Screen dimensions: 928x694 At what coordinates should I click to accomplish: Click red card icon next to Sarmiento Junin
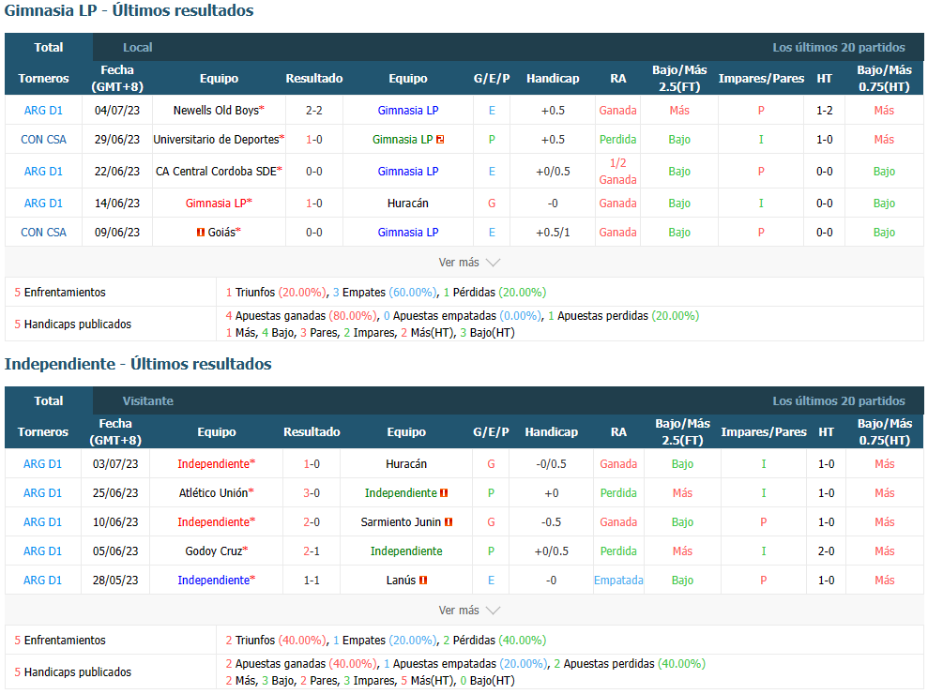448,522
